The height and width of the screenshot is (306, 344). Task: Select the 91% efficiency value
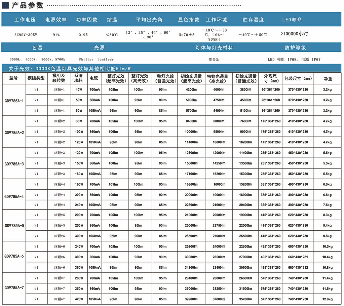click(x=56, y=35)
